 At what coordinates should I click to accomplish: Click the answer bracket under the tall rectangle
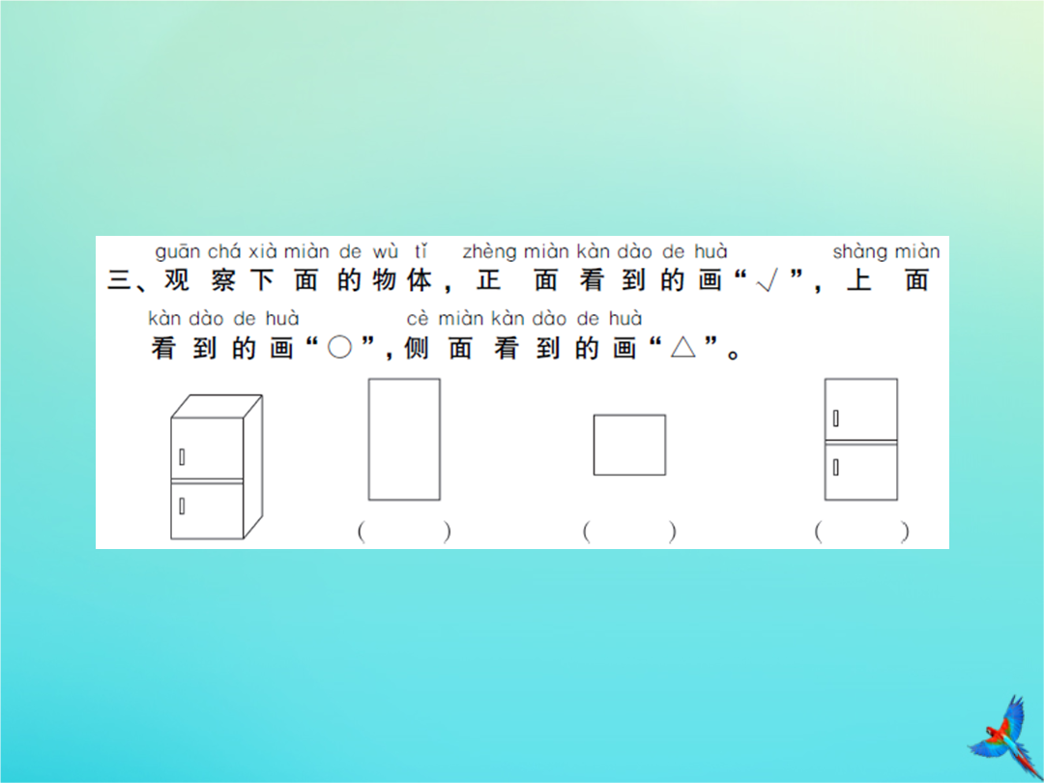click(x=403, y=532)
